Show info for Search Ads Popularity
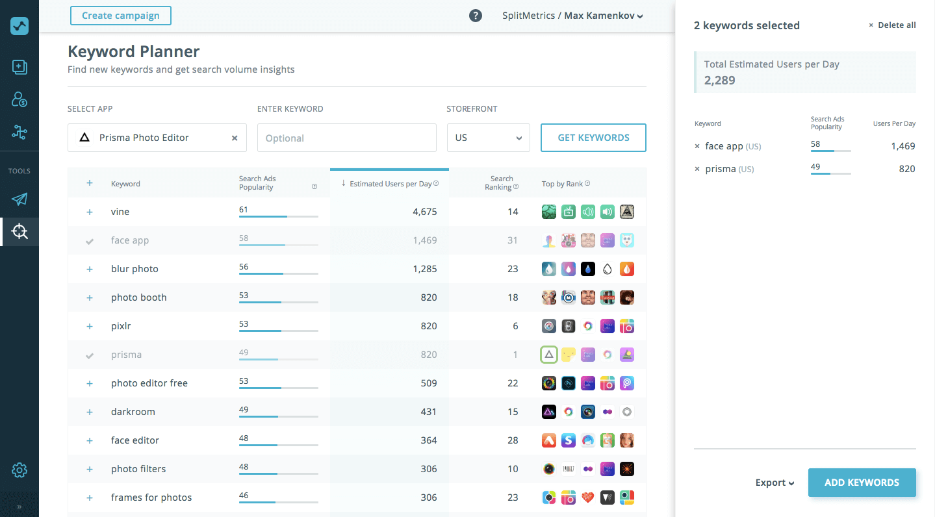Screen dimensions: 935x517 point(314,187)
